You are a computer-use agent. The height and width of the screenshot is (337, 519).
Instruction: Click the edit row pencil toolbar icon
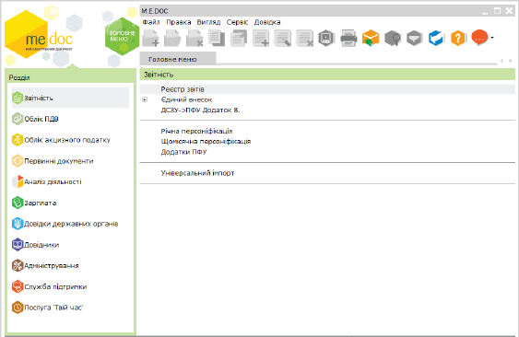click(x=283, y=38)
